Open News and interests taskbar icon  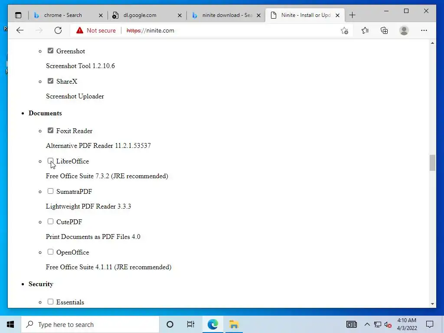tap(351, 324)
